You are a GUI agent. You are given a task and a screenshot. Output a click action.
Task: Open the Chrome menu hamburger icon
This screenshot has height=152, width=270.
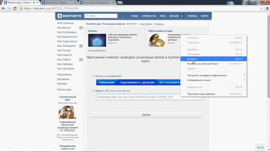(x=267, y=8)
